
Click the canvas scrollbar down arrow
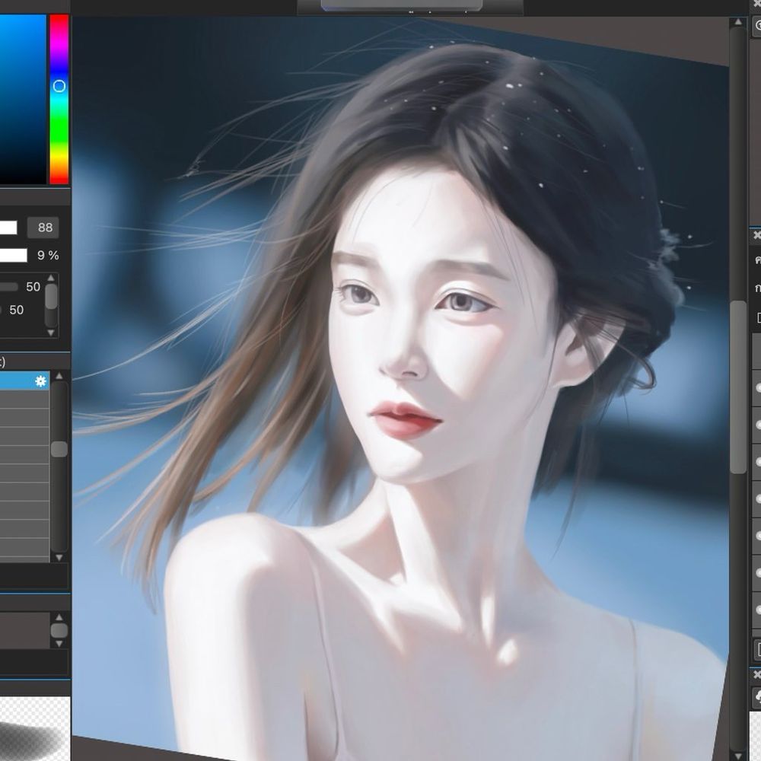coord(738,755)
